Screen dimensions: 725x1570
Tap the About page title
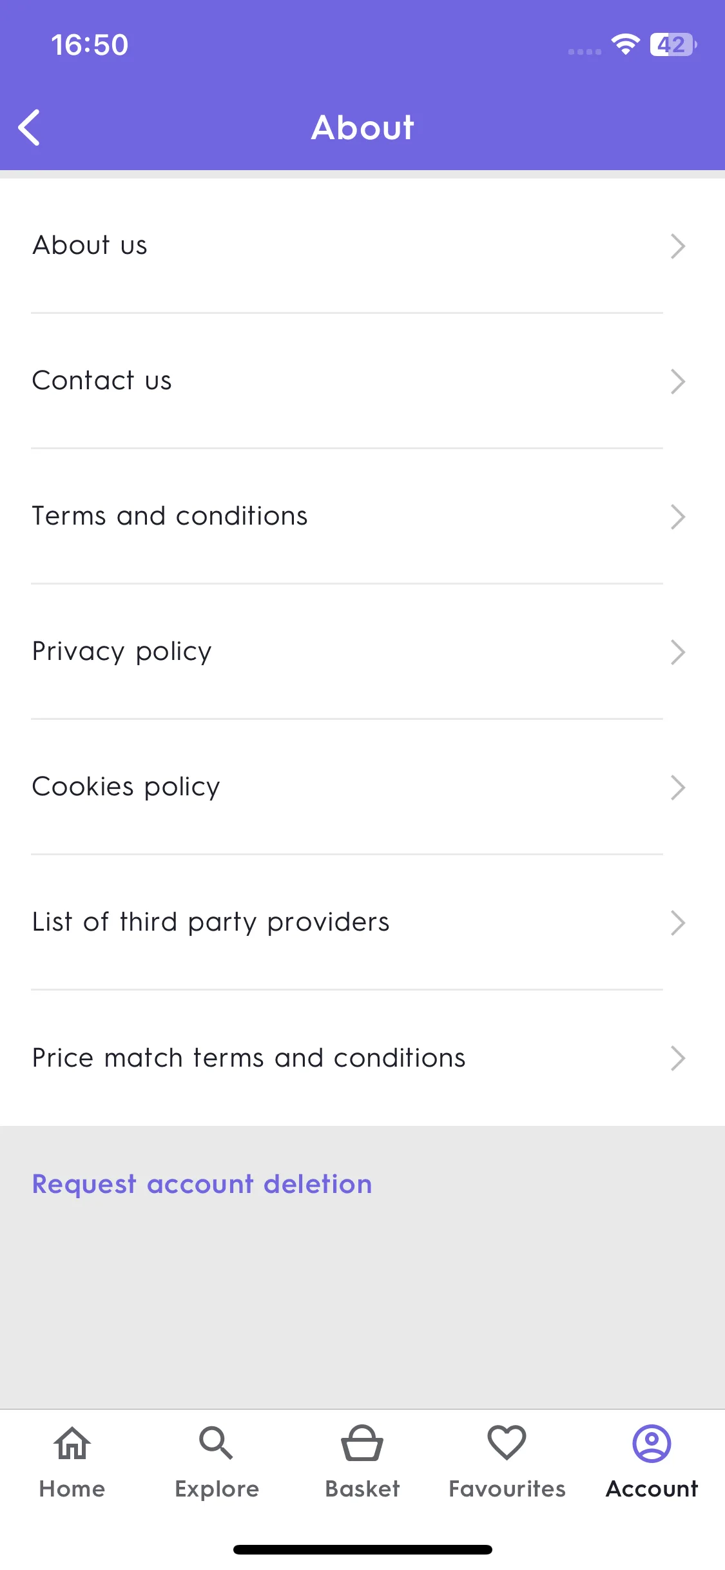[362, 128]
